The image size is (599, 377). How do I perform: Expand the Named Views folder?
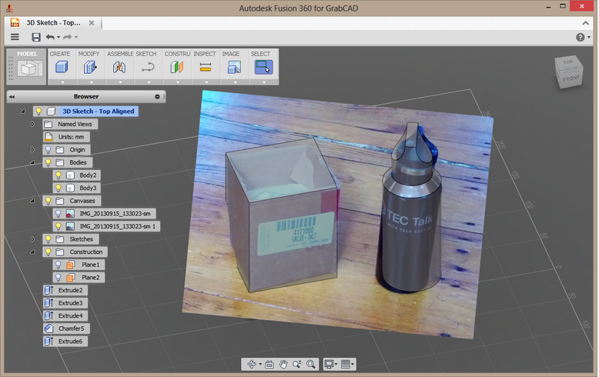pos(33,124)
